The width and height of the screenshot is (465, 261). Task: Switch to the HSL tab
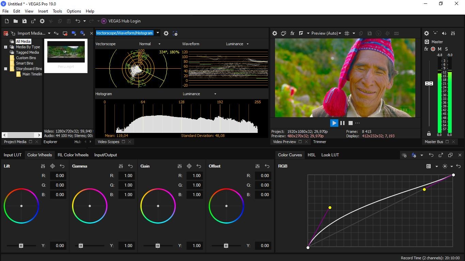311,155
